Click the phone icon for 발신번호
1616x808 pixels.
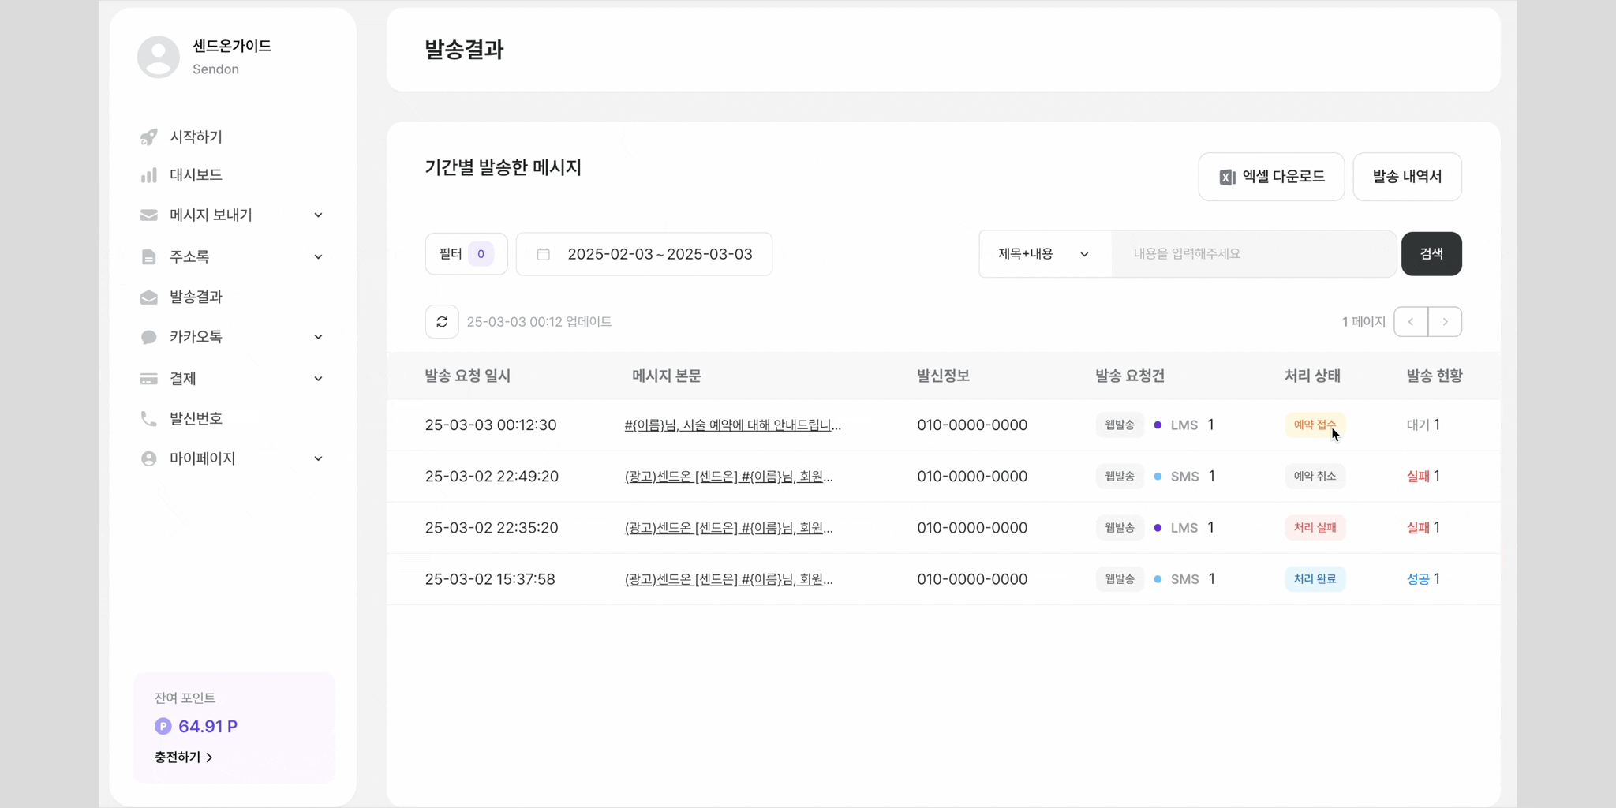148,418
